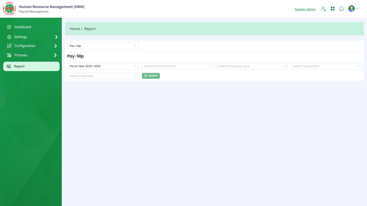Screen dimensions: 367x206
Task: Expand the Process submenu chevron
Action: point(55,55)
